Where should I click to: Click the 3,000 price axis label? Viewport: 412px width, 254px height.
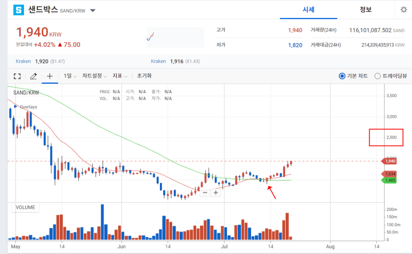click(x=392, y=117)
